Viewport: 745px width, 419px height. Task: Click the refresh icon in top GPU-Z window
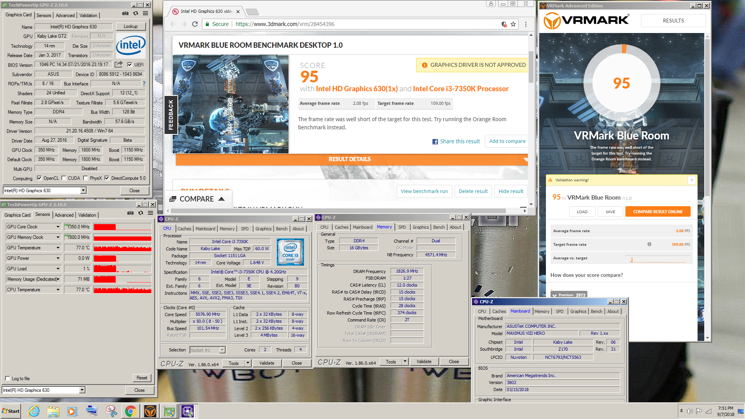click(135, 13)
